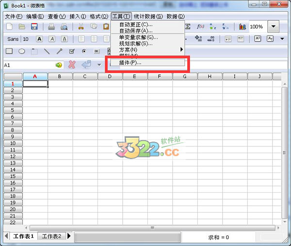The height and width of the screenshot is (246, 291).
Task: Insert sum with sigma icon
Action: click(x=188, y=27)
